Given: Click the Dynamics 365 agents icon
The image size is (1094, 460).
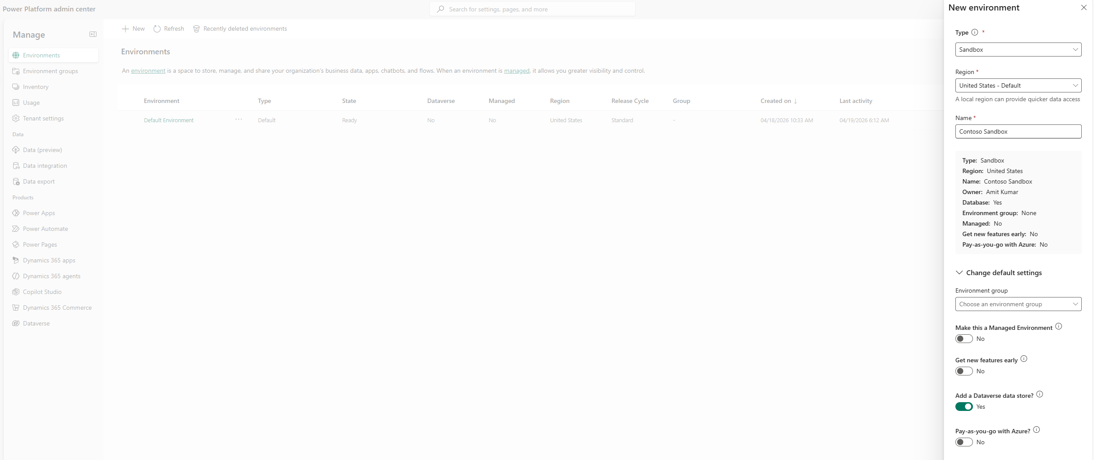Looking at the screenshot, I should pyautogui.click(x=16, y=276).
